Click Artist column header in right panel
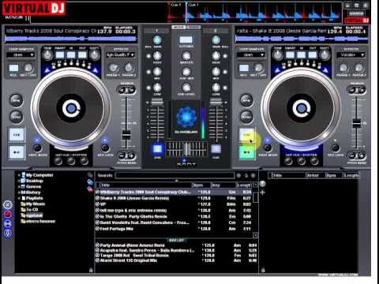The image size is (379, 284). [x=315, y=175]
